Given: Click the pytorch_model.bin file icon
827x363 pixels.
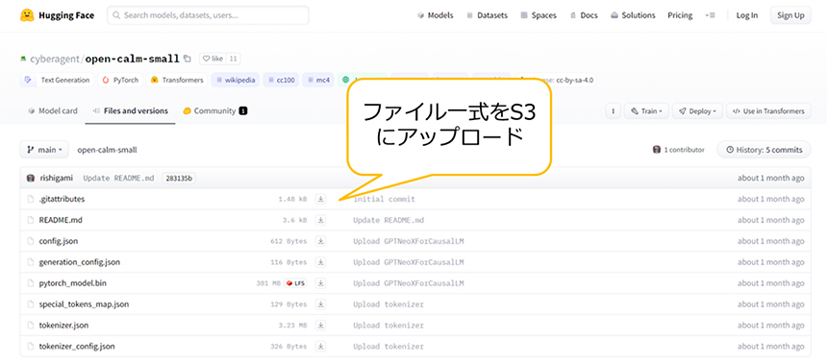Looking at the screenshot, I should [30, 283].
